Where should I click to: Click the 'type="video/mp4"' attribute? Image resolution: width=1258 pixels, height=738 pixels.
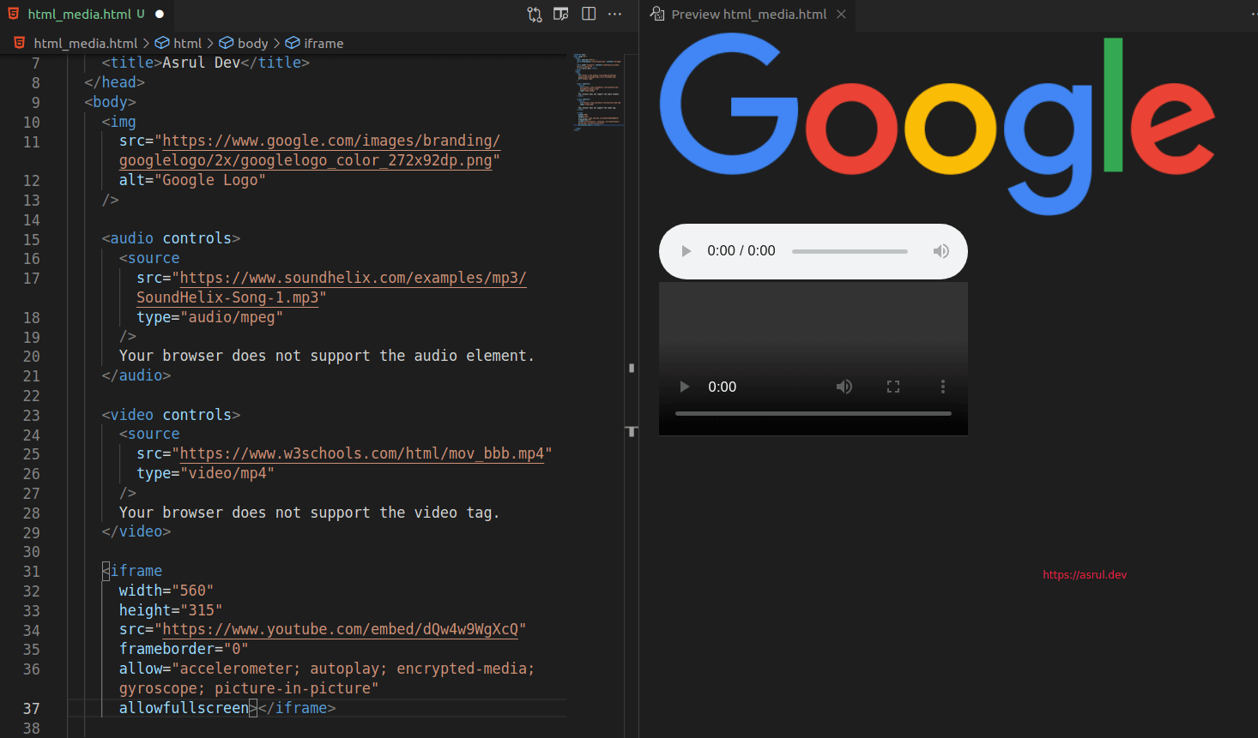point(205,473)
